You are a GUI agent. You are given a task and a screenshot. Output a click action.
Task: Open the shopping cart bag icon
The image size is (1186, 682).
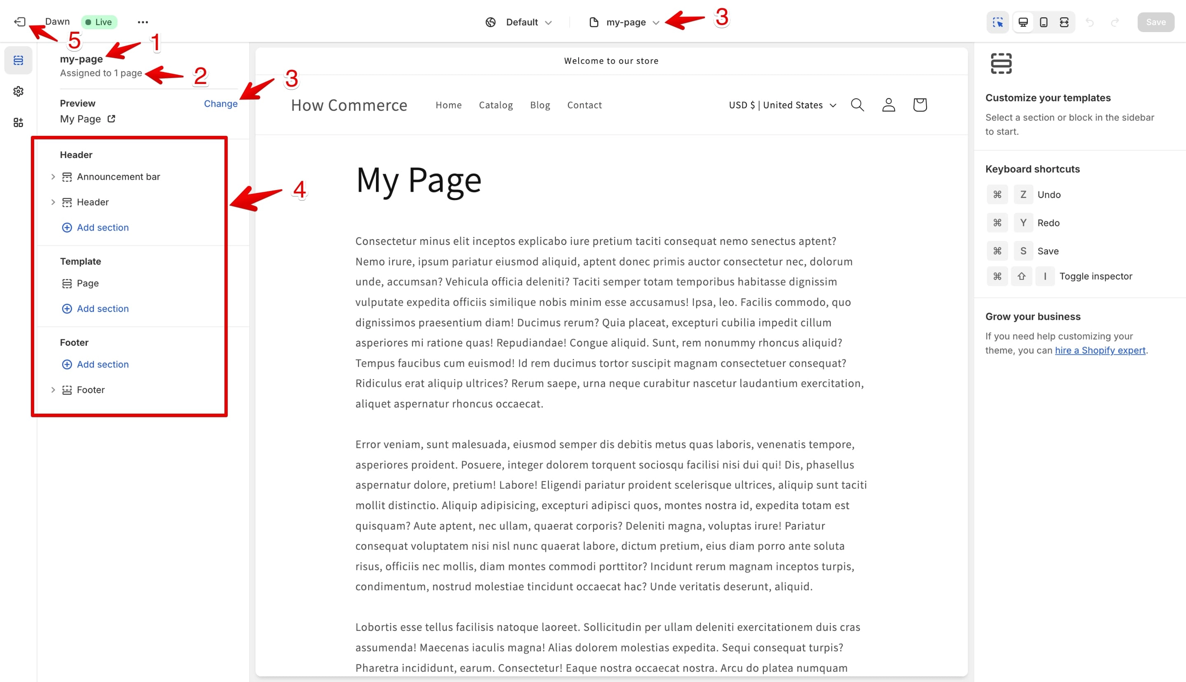tap(920, 105)
